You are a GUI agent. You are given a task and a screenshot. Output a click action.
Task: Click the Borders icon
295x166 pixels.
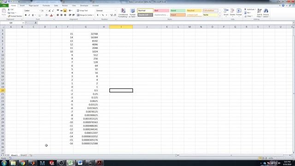[40, 15]
